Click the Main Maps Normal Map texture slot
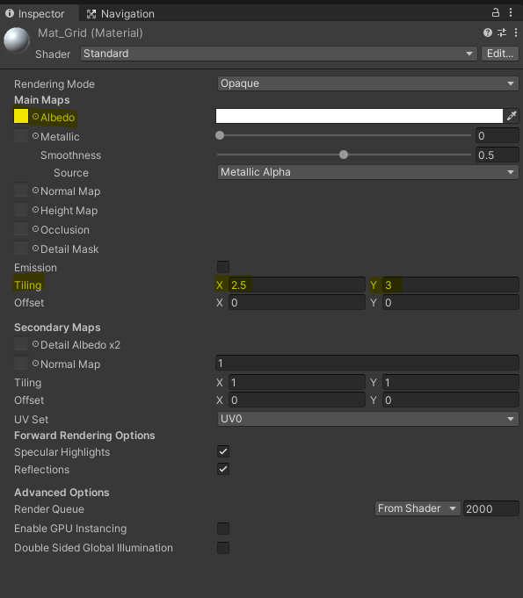 coord(21,190)
